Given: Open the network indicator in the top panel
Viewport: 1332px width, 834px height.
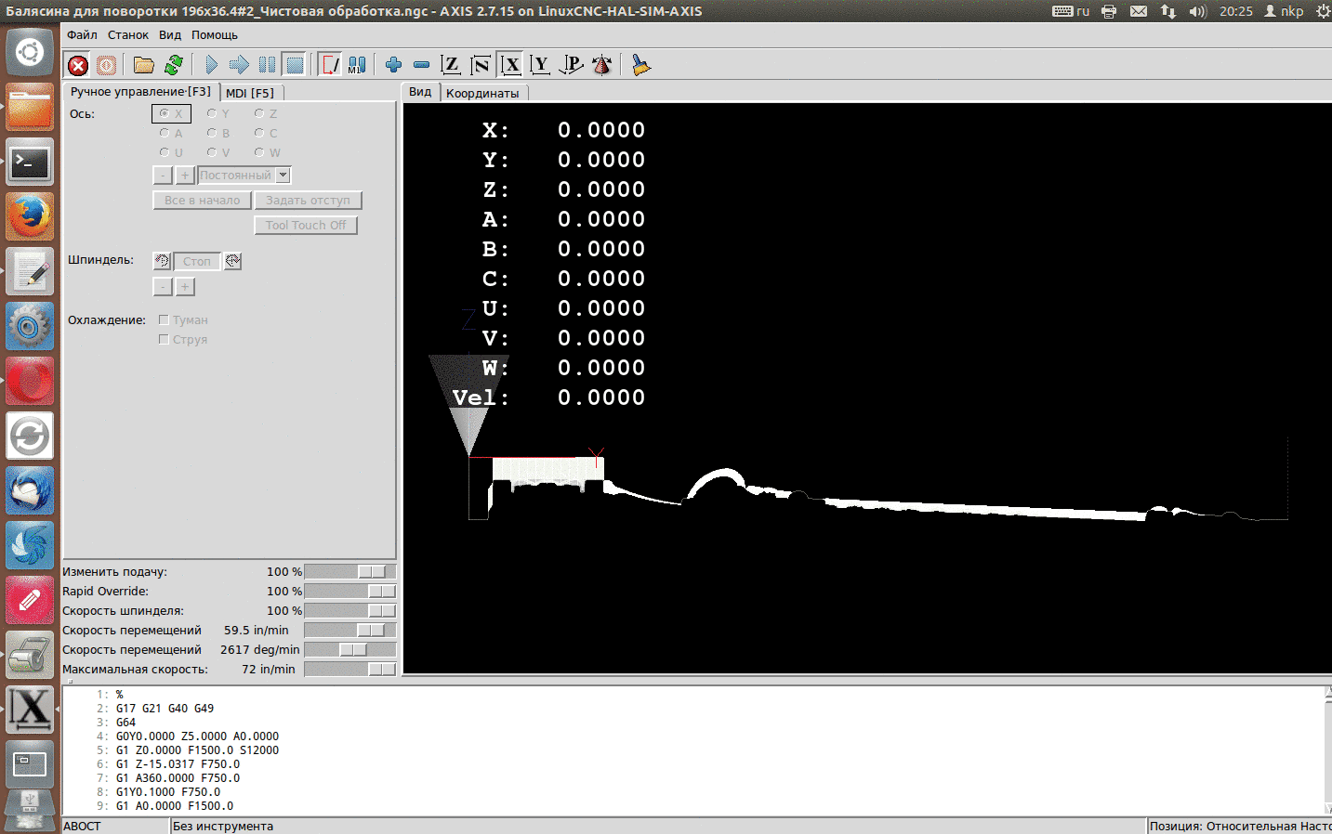Looking at the screenshot, I should [1168, 11].
